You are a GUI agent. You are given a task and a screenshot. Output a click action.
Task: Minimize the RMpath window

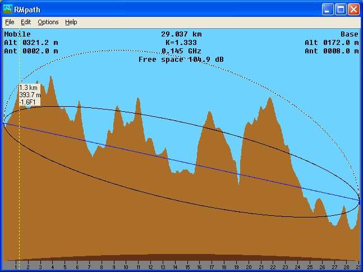(x=327, y=10)
